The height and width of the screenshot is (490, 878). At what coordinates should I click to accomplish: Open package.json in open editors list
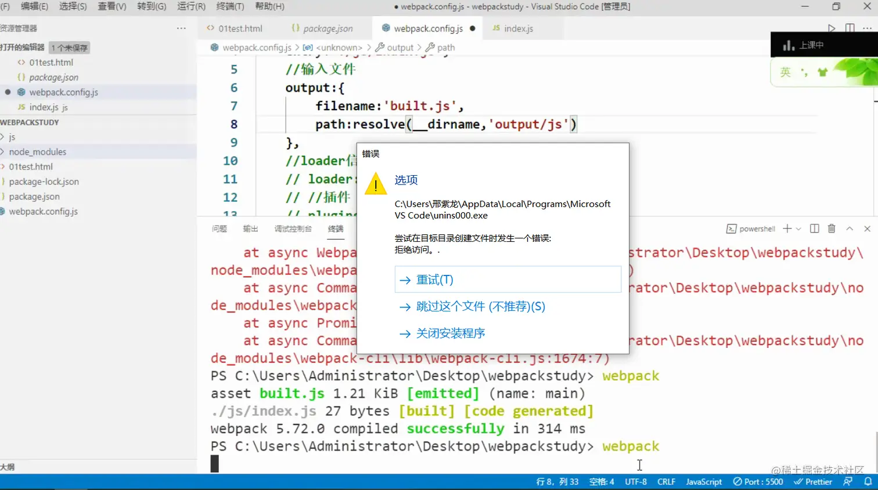[53, 78]
